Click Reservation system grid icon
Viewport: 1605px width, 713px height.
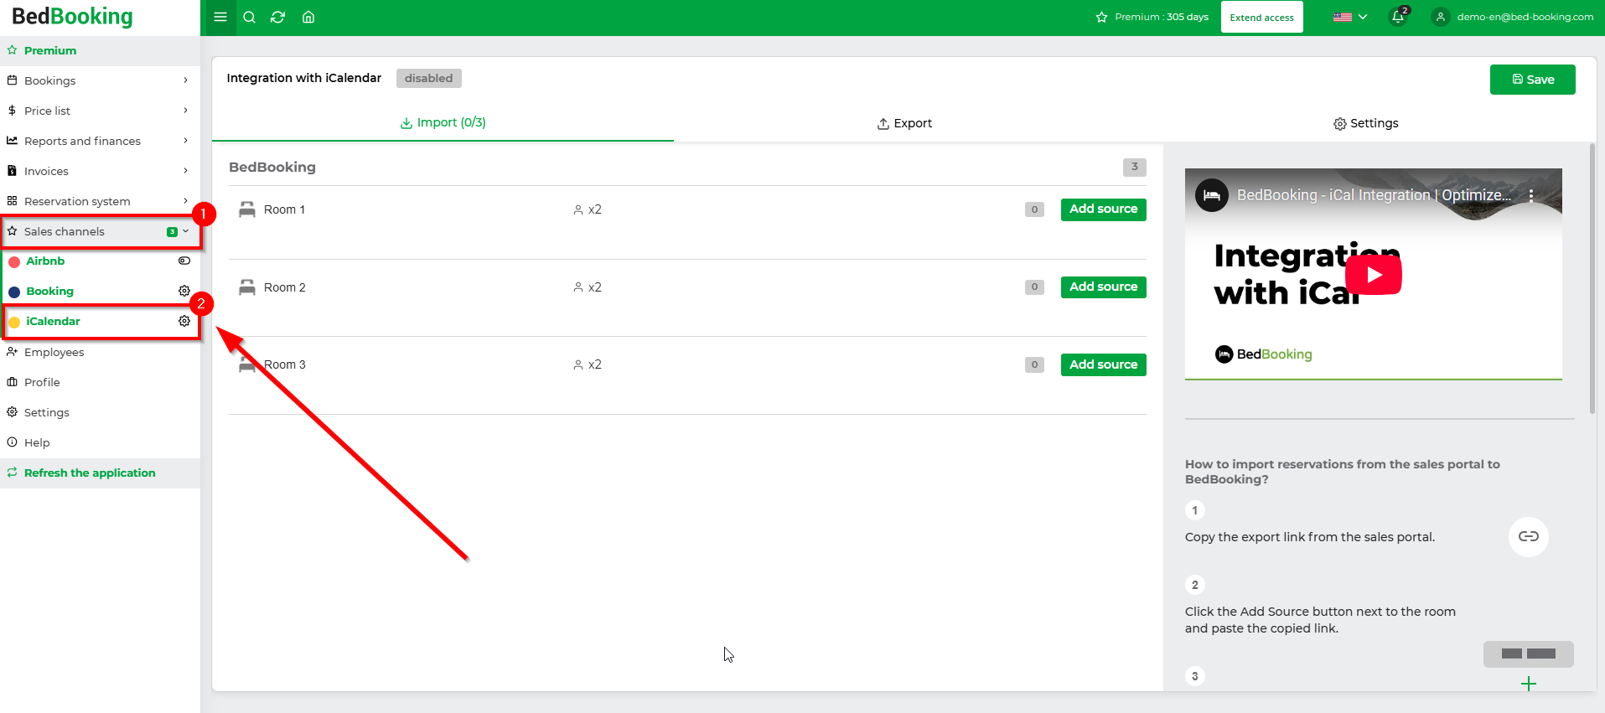click(12, 201)
